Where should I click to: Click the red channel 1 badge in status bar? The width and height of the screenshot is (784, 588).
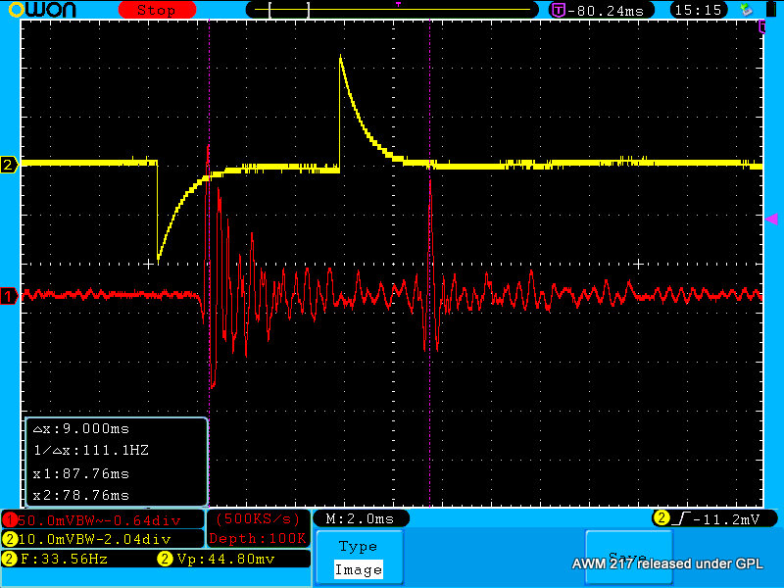pos(9,520)
